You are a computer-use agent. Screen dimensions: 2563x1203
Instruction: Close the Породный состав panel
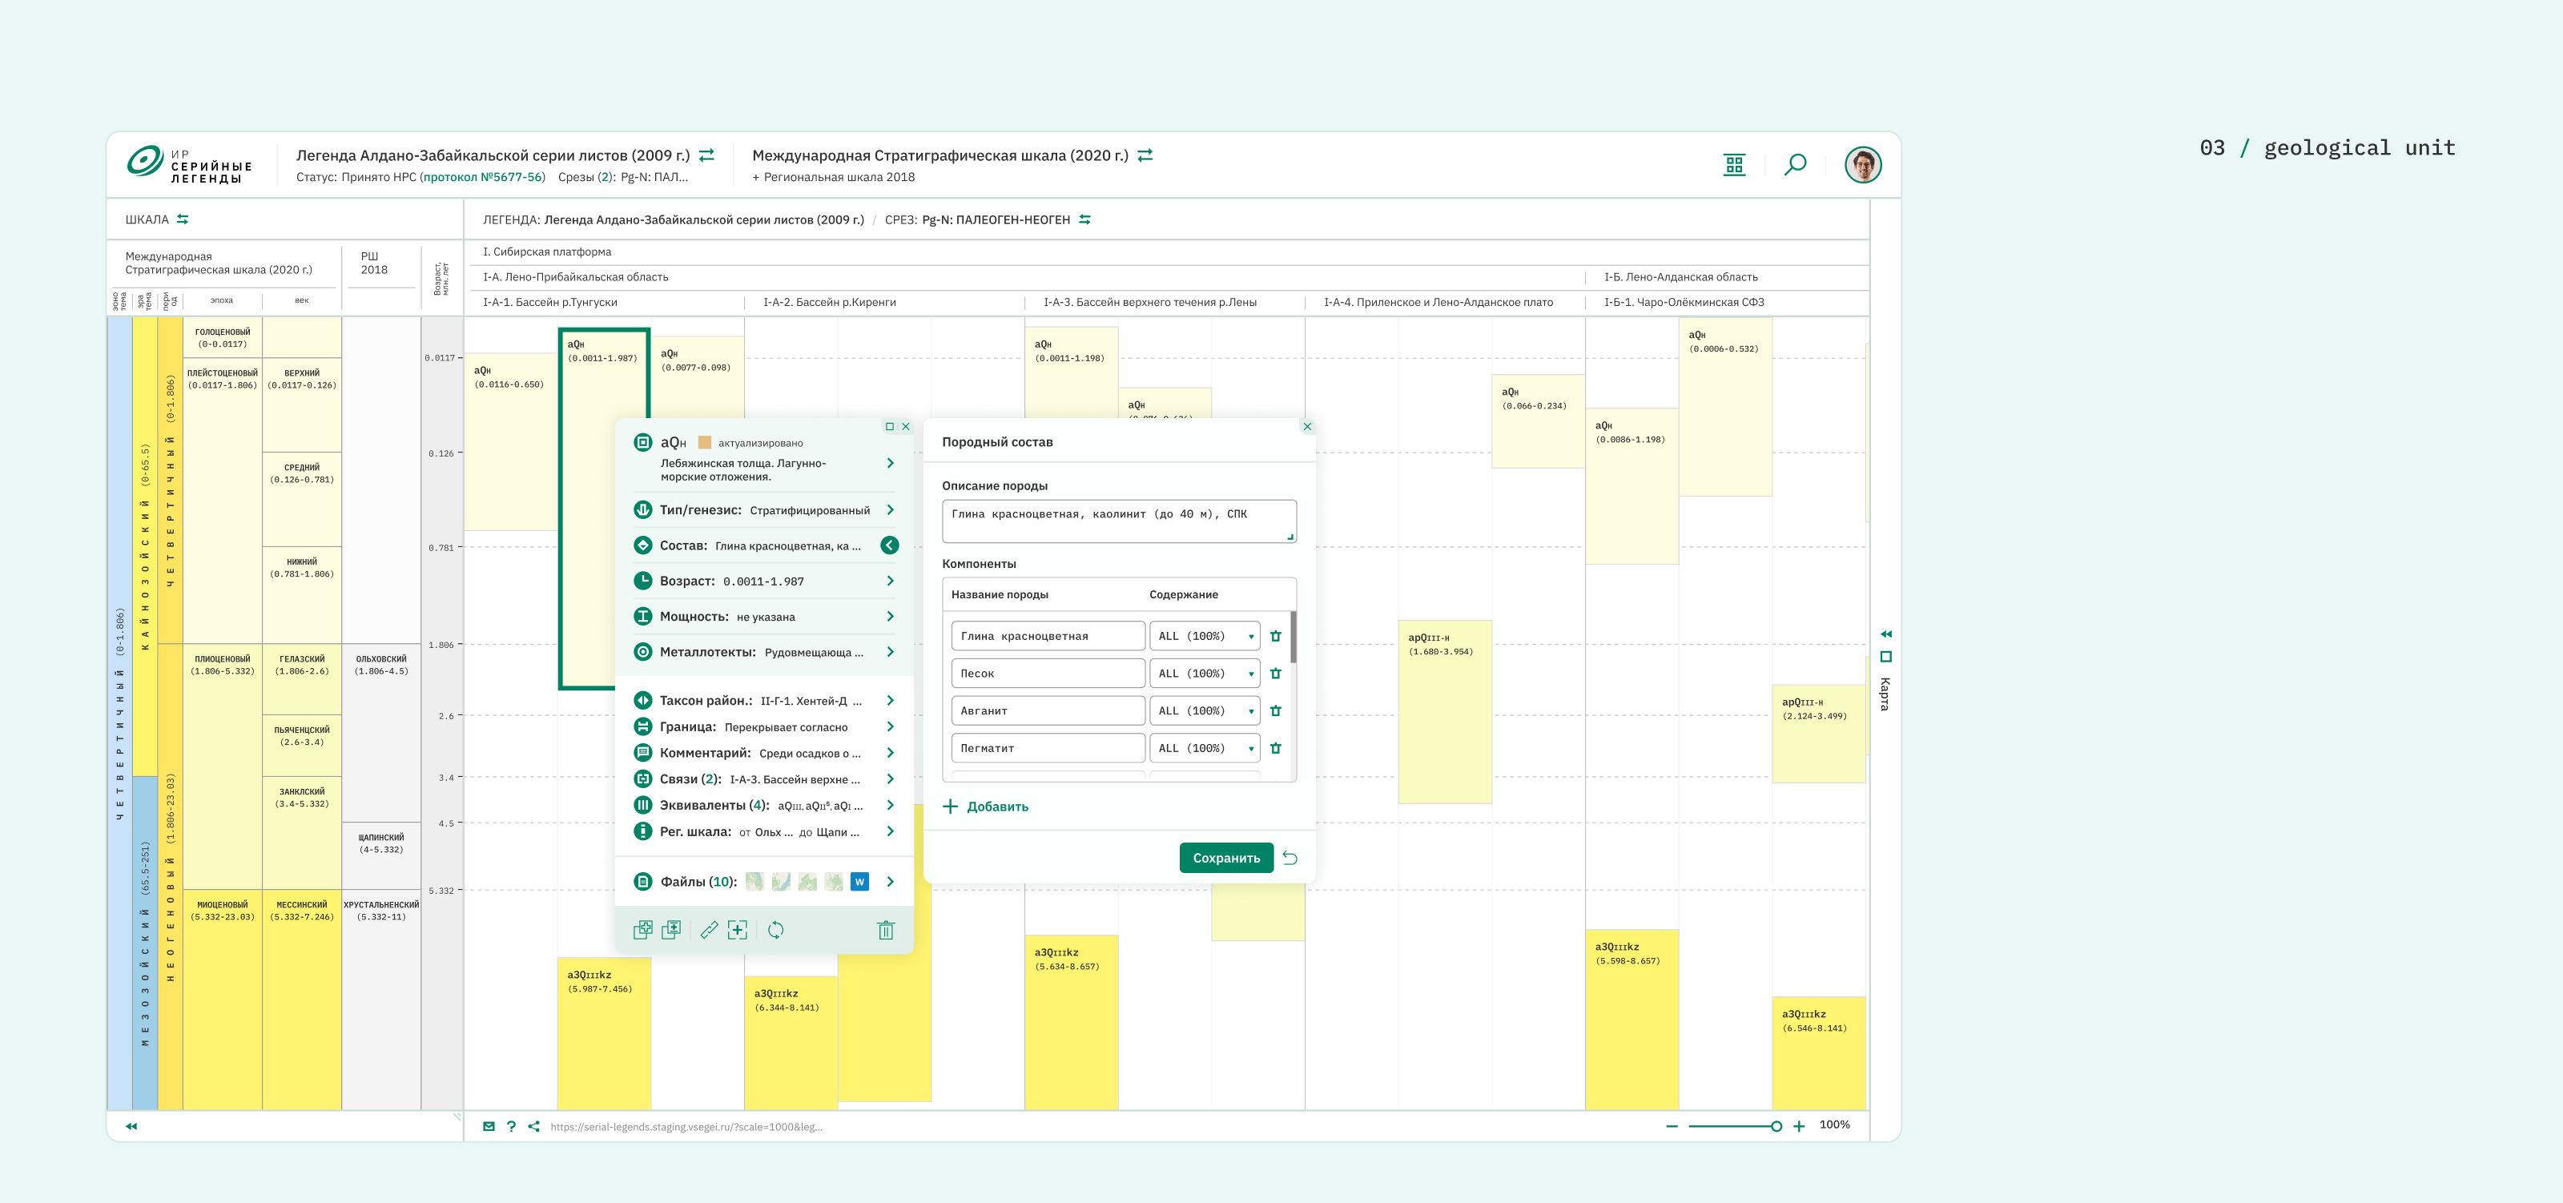pos(1307,427)
